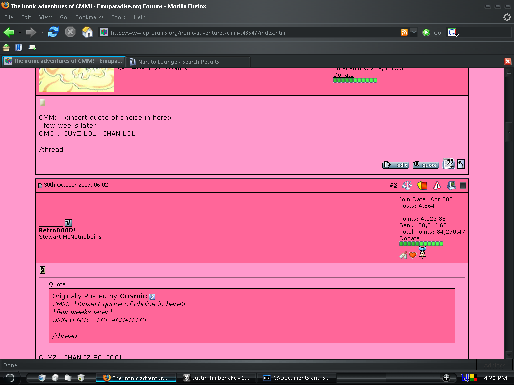Open the Google search engine selector

point(453,32)
